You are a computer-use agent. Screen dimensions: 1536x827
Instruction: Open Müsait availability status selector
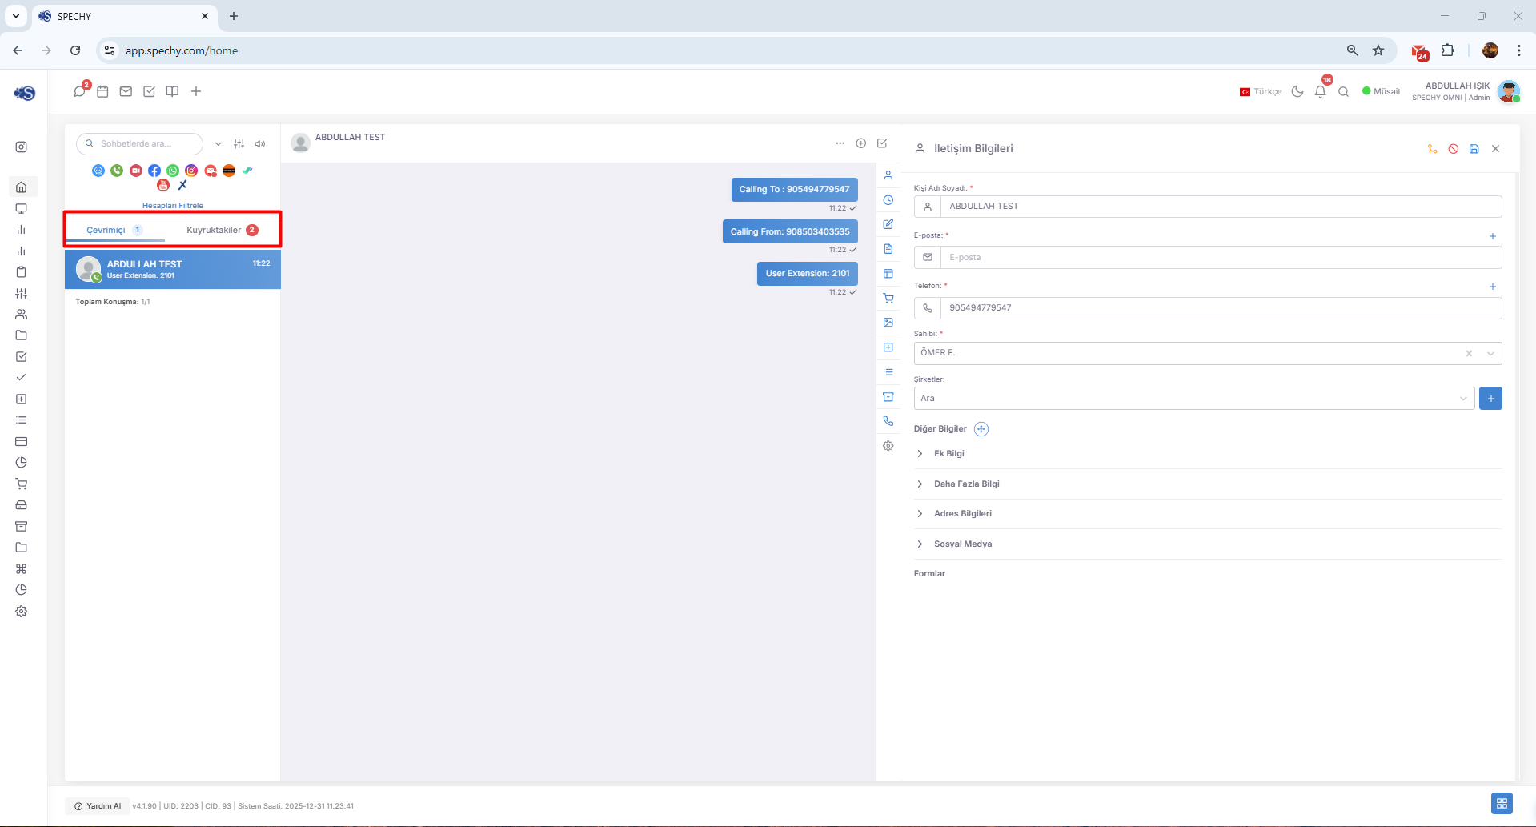[x=1382, y=91]
